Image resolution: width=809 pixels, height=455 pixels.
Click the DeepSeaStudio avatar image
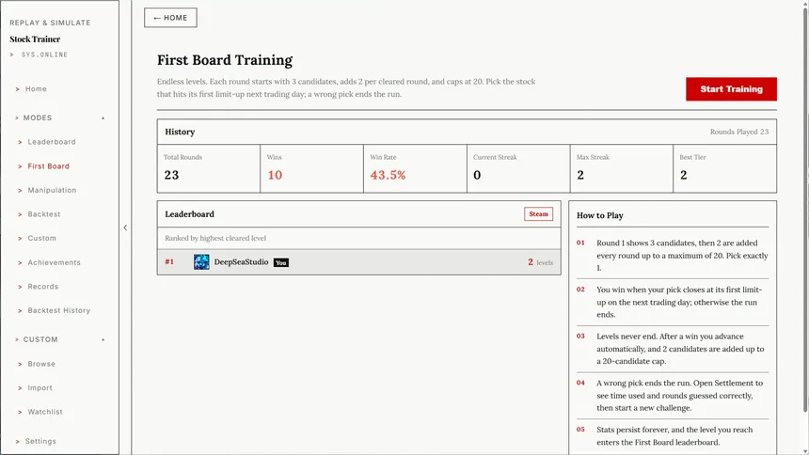coord(201,262)
